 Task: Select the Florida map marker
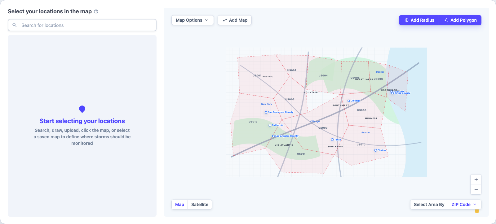(376, 150)
